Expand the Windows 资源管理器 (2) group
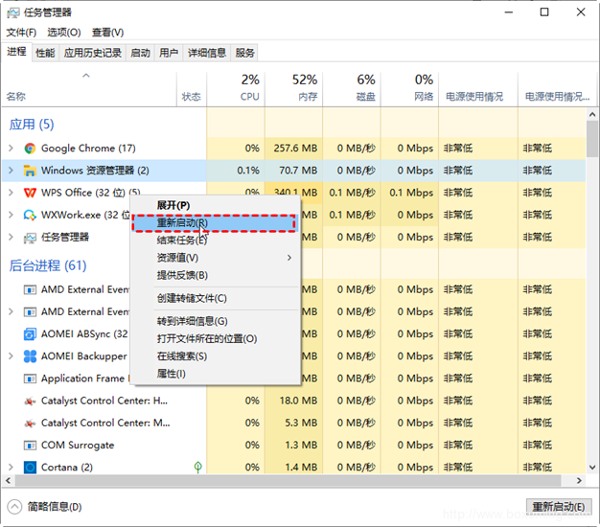This screenshot has width=600, height=527. [11, 171]
